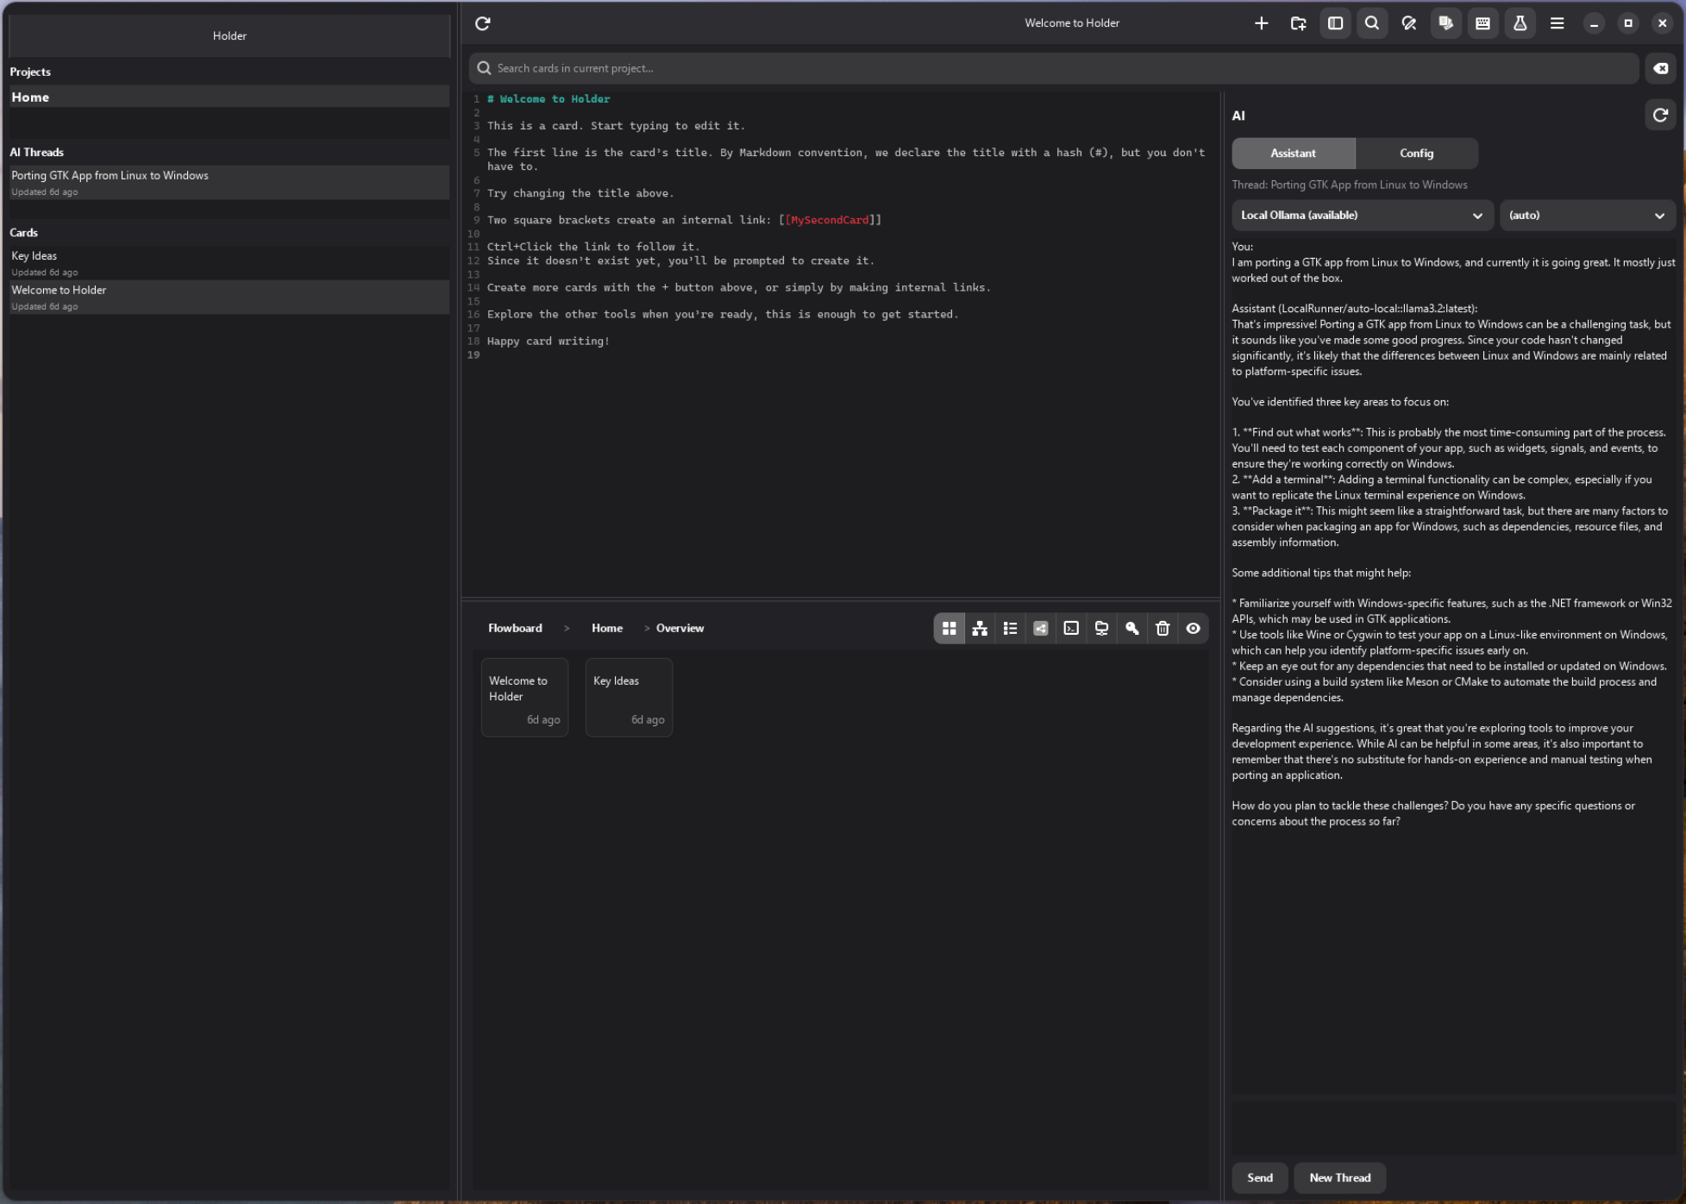Click the network folder icon in Flowboard toolbar
Image resolution: width=1686 pixels, height=1204 pixels.
1101,629
